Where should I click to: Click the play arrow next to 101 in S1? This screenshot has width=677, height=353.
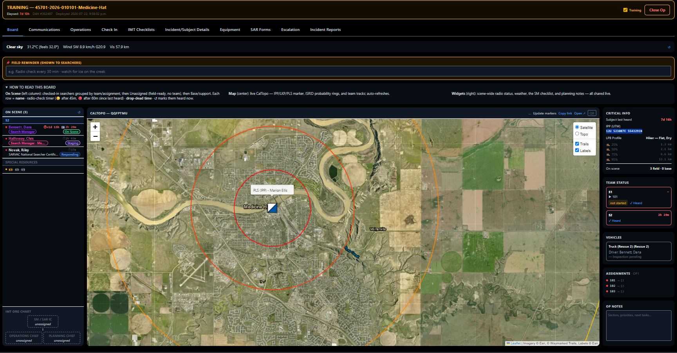tap(610, 197)
